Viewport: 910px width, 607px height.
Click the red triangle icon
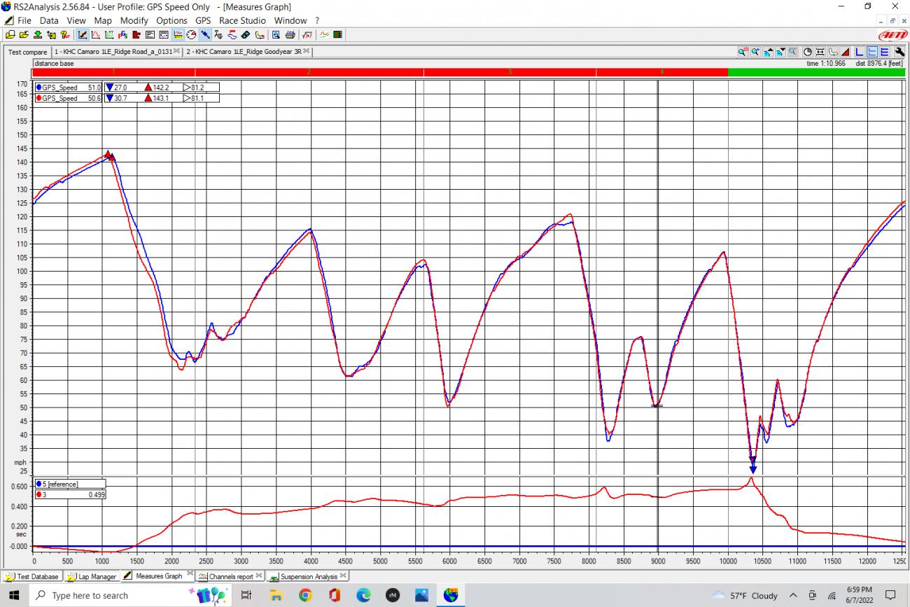point(845,52)
